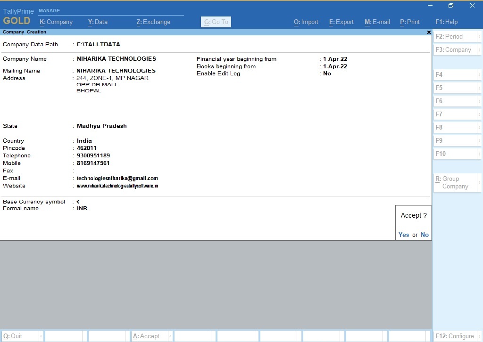Choose No in the Accept prompt
Viewport: 483px width, 342px height.
[x=425, y=235]
